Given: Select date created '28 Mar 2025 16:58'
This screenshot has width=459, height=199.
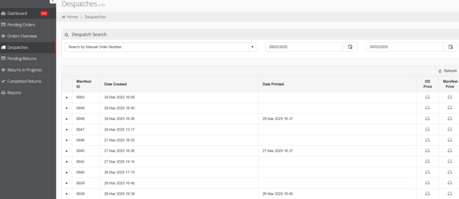Looking at the screenshot, I should [119, 97].
